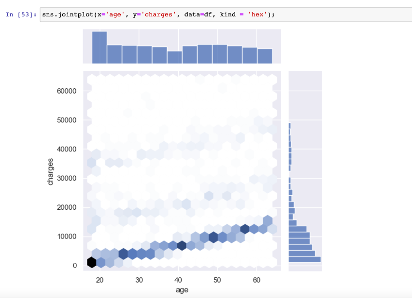
Task: Click the 50000 y-axis tick label
Action: point(67,120)
